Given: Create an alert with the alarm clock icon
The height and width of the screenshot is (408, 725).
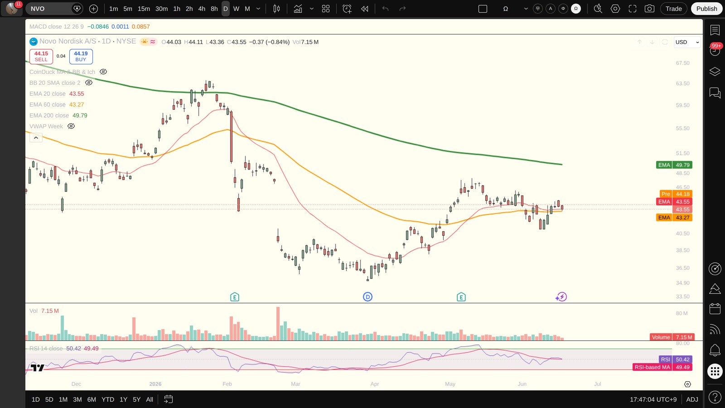Looking at the screenshot, I should [x=347, y=9].
